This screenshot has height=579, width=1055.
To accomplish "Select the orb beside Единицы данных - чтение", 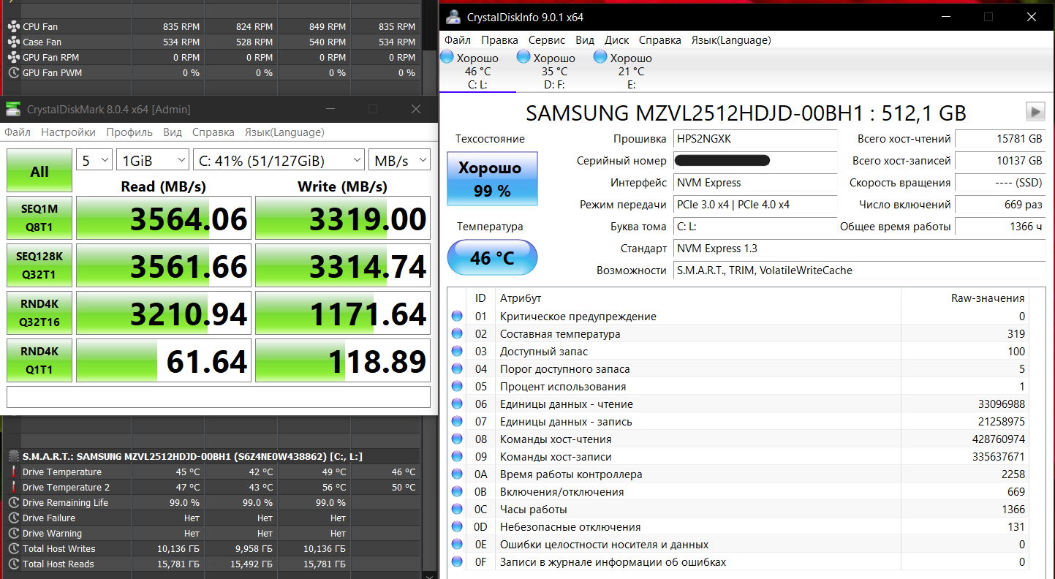I will (458, 404).
